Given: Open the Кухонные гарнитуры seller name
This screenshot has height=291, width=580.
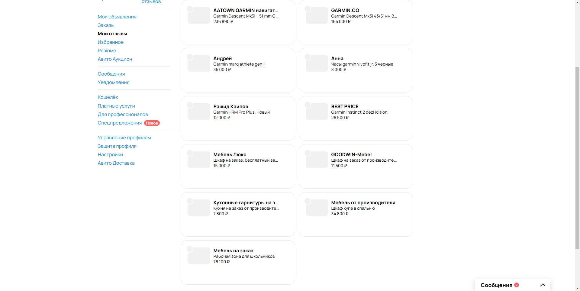Looking at the screenshot, I should (x=246, y=203).
